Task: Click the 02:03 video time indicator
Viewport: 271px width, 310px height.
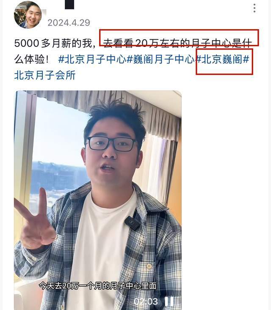Action: [146, 302]
